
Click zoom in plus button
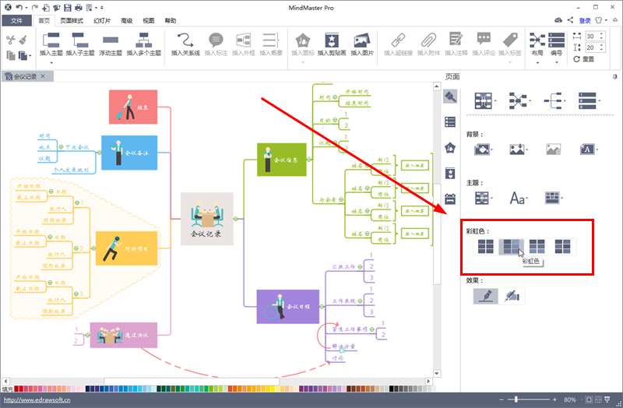coord(554,399)
